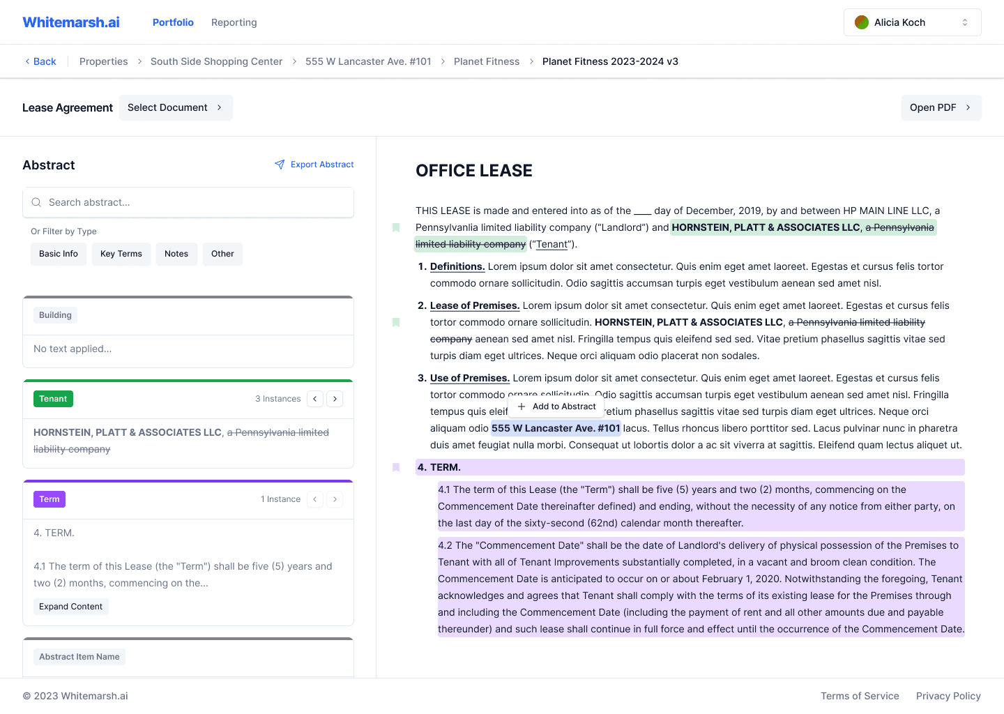1004x714 pixels.
Task: Open Terms of Service link
Action: (x=860, y=696)
